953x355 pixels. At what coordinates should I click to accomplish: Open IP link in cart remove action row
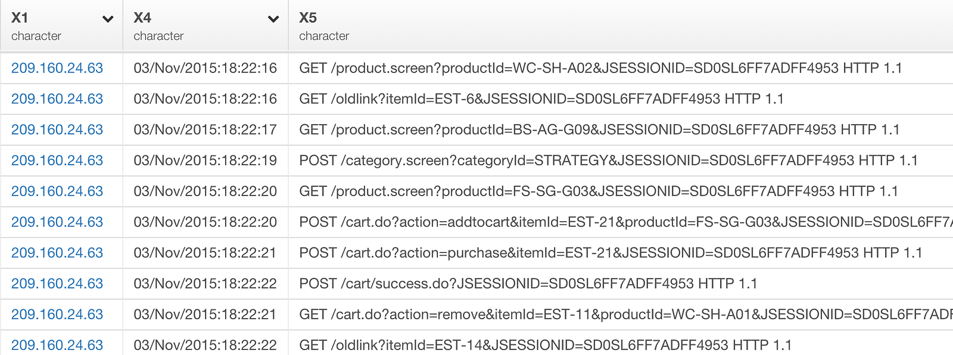tap(57, 315)
